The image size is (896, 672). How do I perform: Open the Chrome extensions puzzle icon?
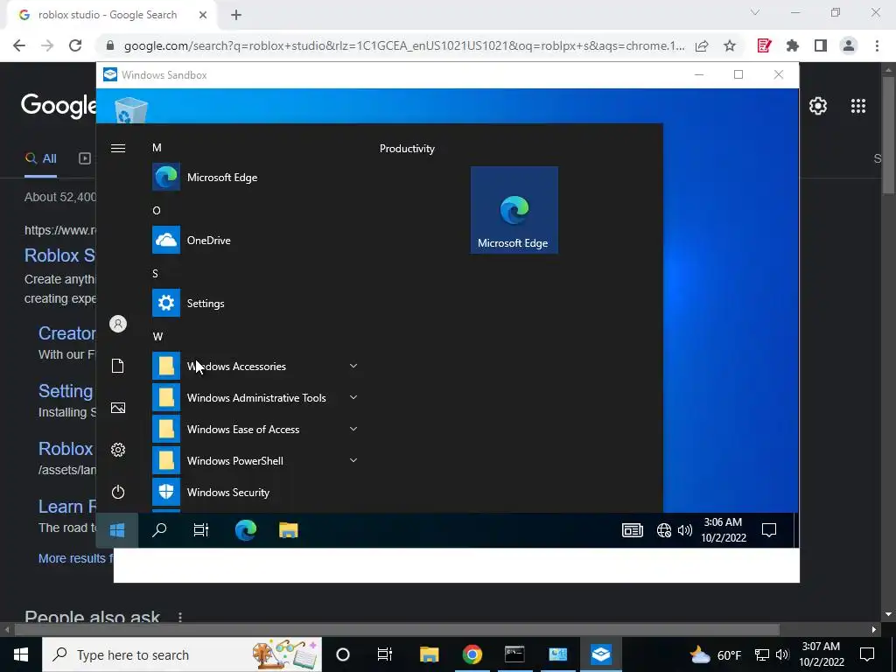pyautogui.click(x=793, y=45)
